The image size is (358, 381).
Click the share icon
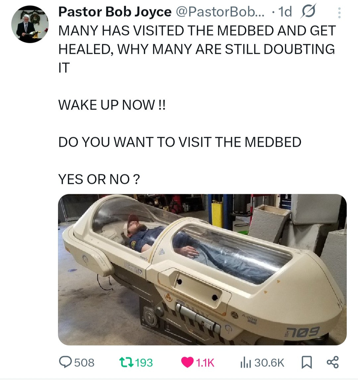[x=332, y=362]
